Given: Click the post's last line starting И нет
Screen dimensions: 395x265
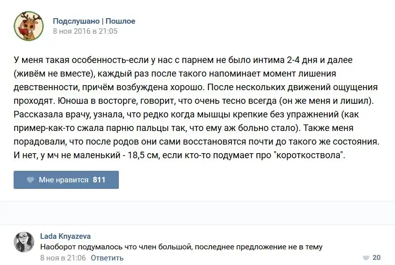Looking at the screenshot, I should pyautogui.click(x=180, y=156).
